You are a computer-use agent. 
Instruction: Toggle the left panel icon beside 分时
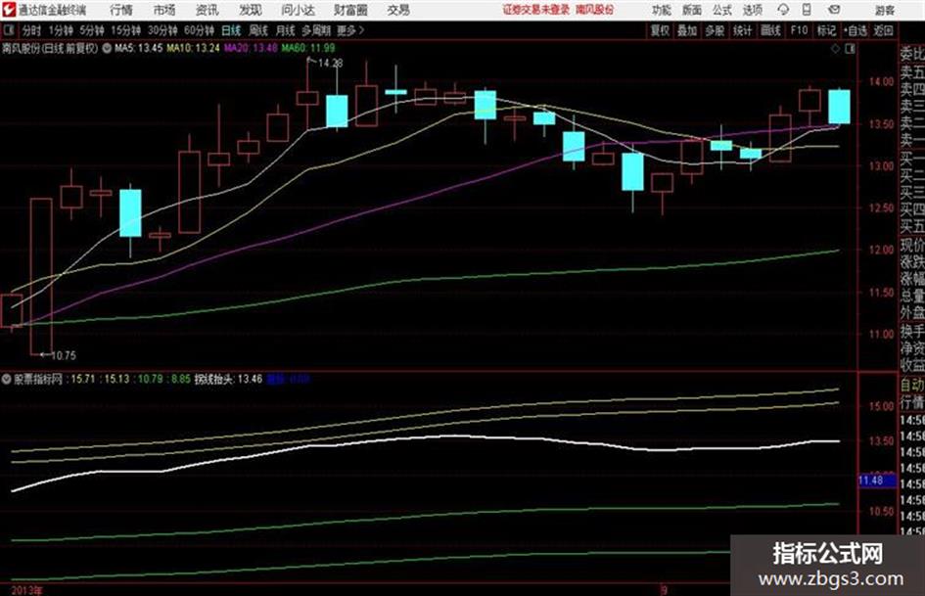pyautogui.click(x=8, y=30)
